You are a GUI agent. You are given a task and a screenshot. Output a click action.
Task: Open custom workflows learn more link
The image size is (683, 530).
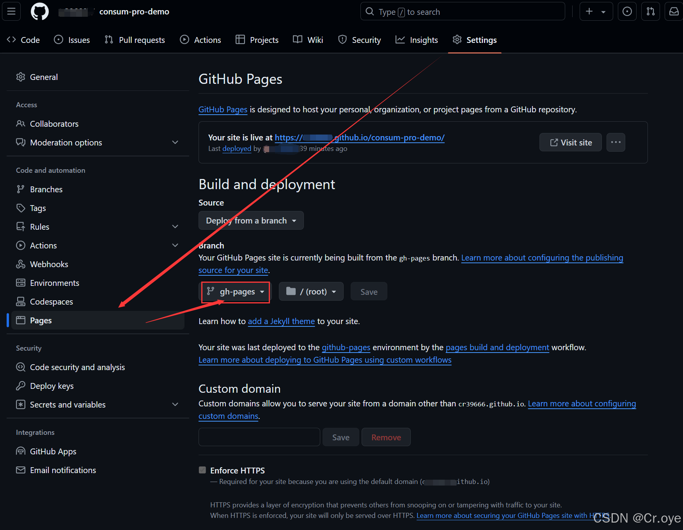325,360
